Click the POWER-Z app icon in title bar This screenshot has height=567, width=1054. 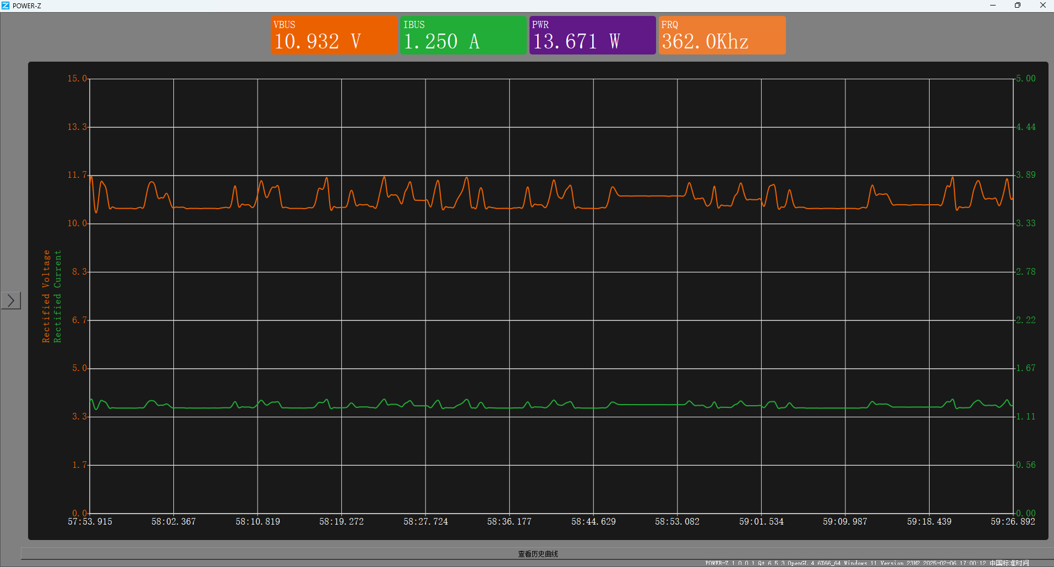(x=6, y=6)
